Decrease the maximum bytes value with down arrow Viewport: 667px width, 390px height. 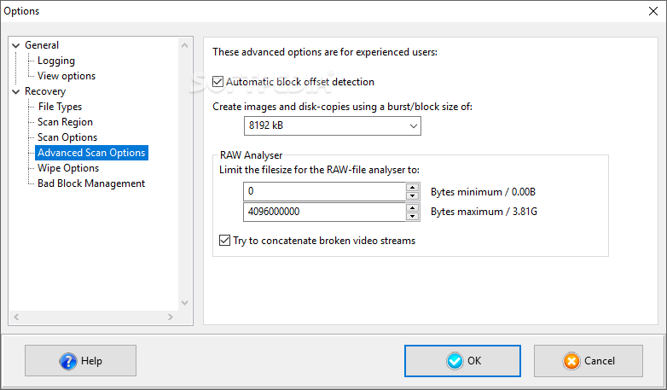point(412,216)
